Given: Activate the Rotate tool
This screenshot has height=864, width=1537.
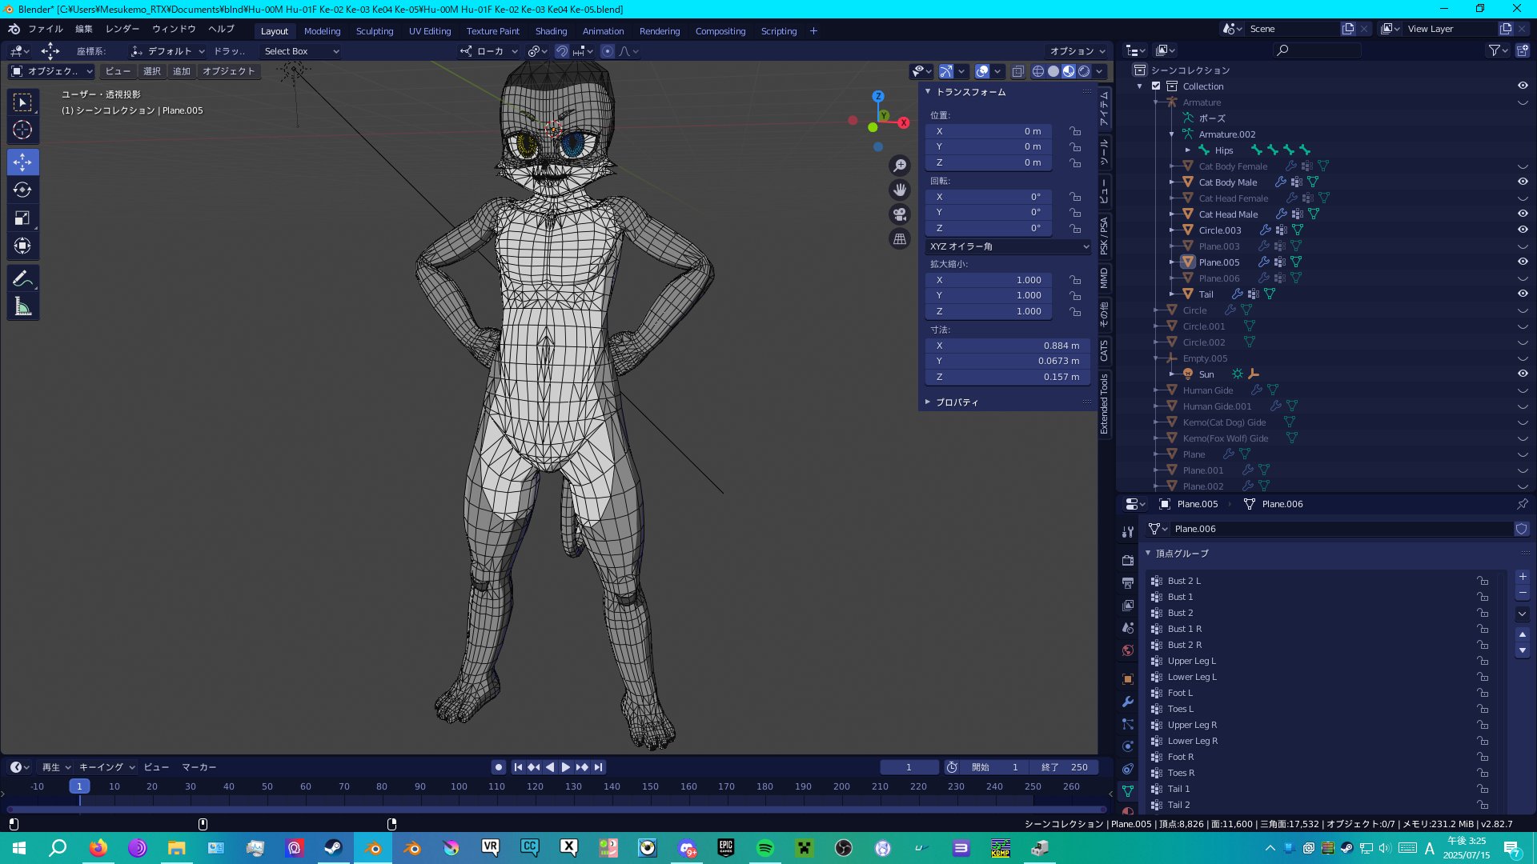Looking at the screenshot, I should pos(22,190).
